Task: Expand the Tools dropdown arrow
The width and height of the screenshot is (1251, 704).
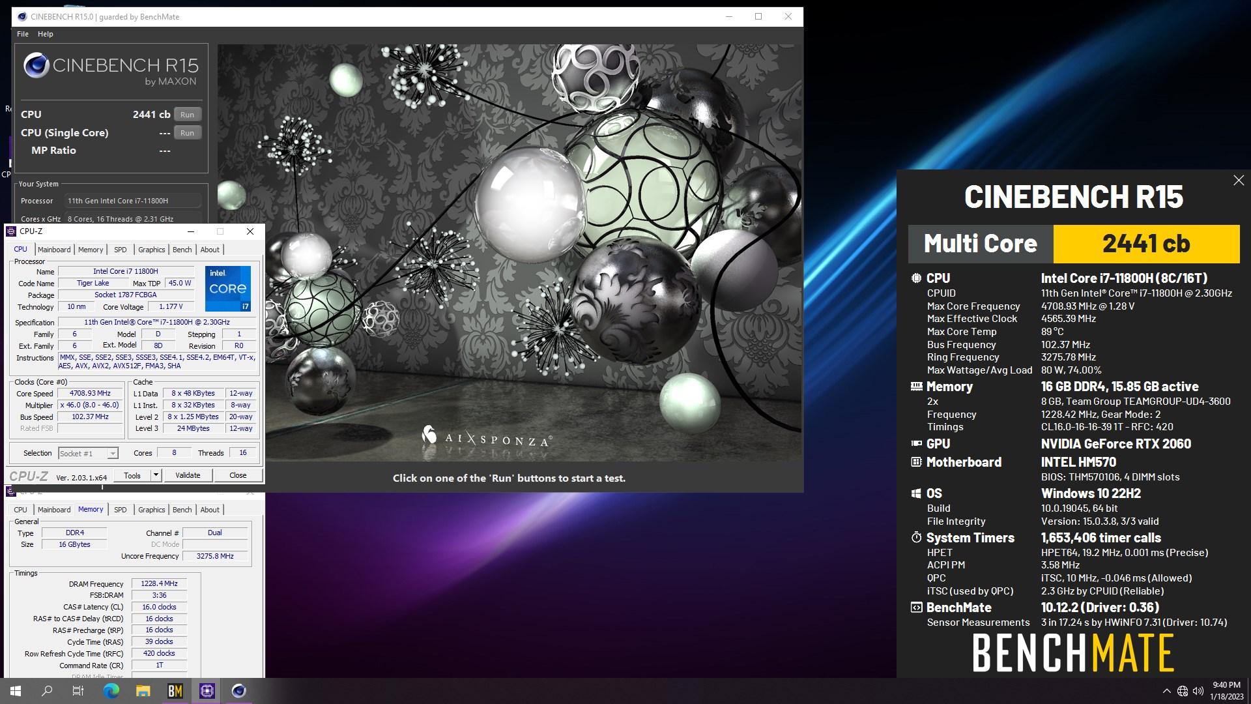Action: coord(156,475)
